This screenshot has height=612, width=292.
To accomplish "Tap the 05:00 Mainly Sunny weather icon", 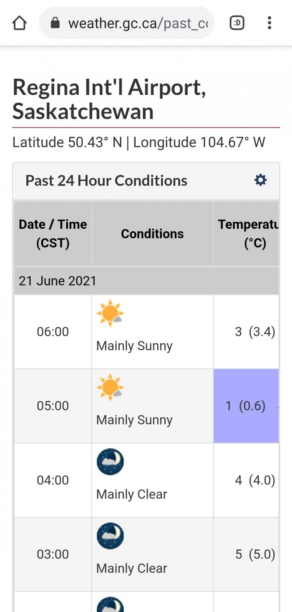I will 110,387.
